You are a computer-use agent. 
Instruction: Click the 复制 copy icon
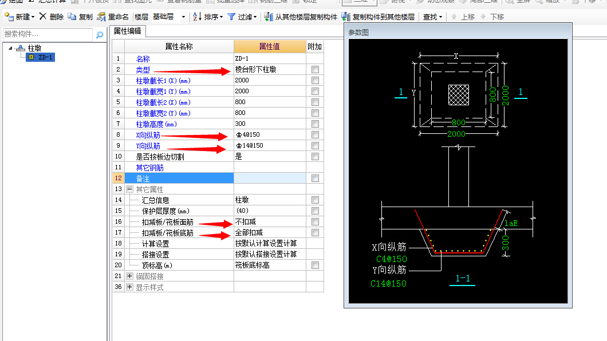[x=72, y=17]
